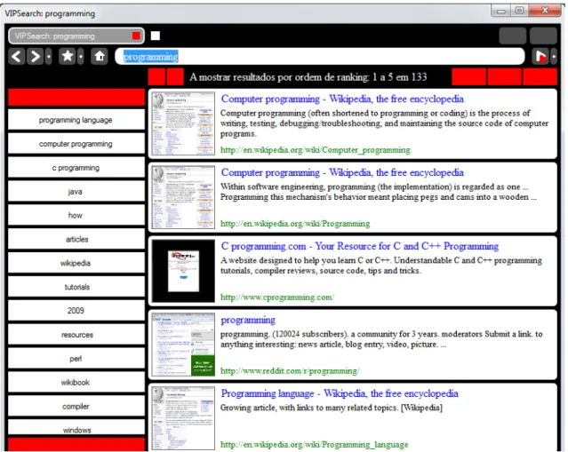The image size is (568, 452).
Task: Click URL en.wikipedia.org/wiki/Programming_language
Action: click(315, 444)
